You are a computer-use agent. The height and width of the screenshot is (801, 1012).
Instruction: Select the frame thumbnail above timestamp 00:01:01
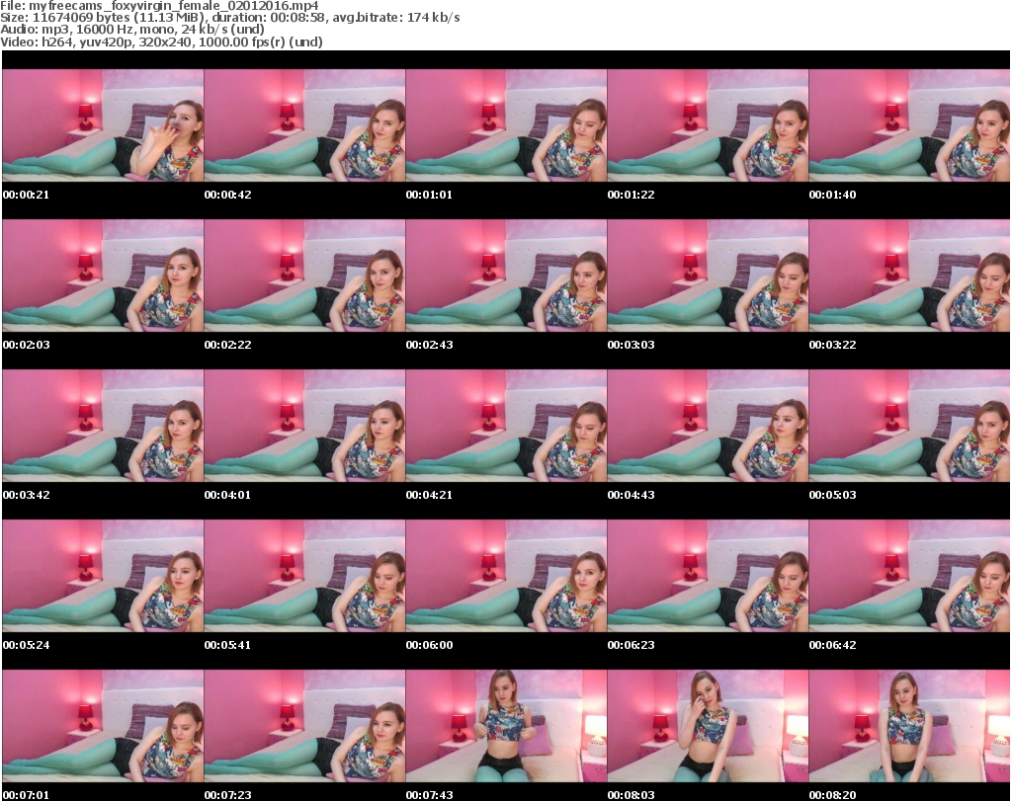point(506,125)
